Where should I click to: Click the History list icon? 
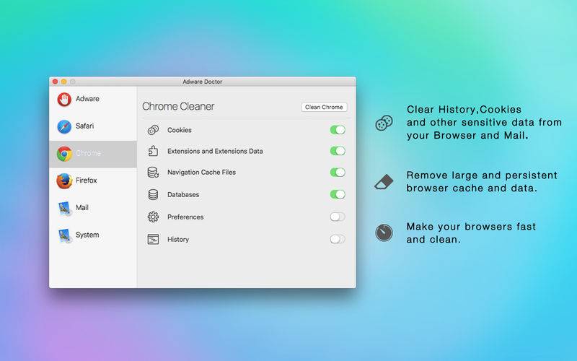pos(153,240)
